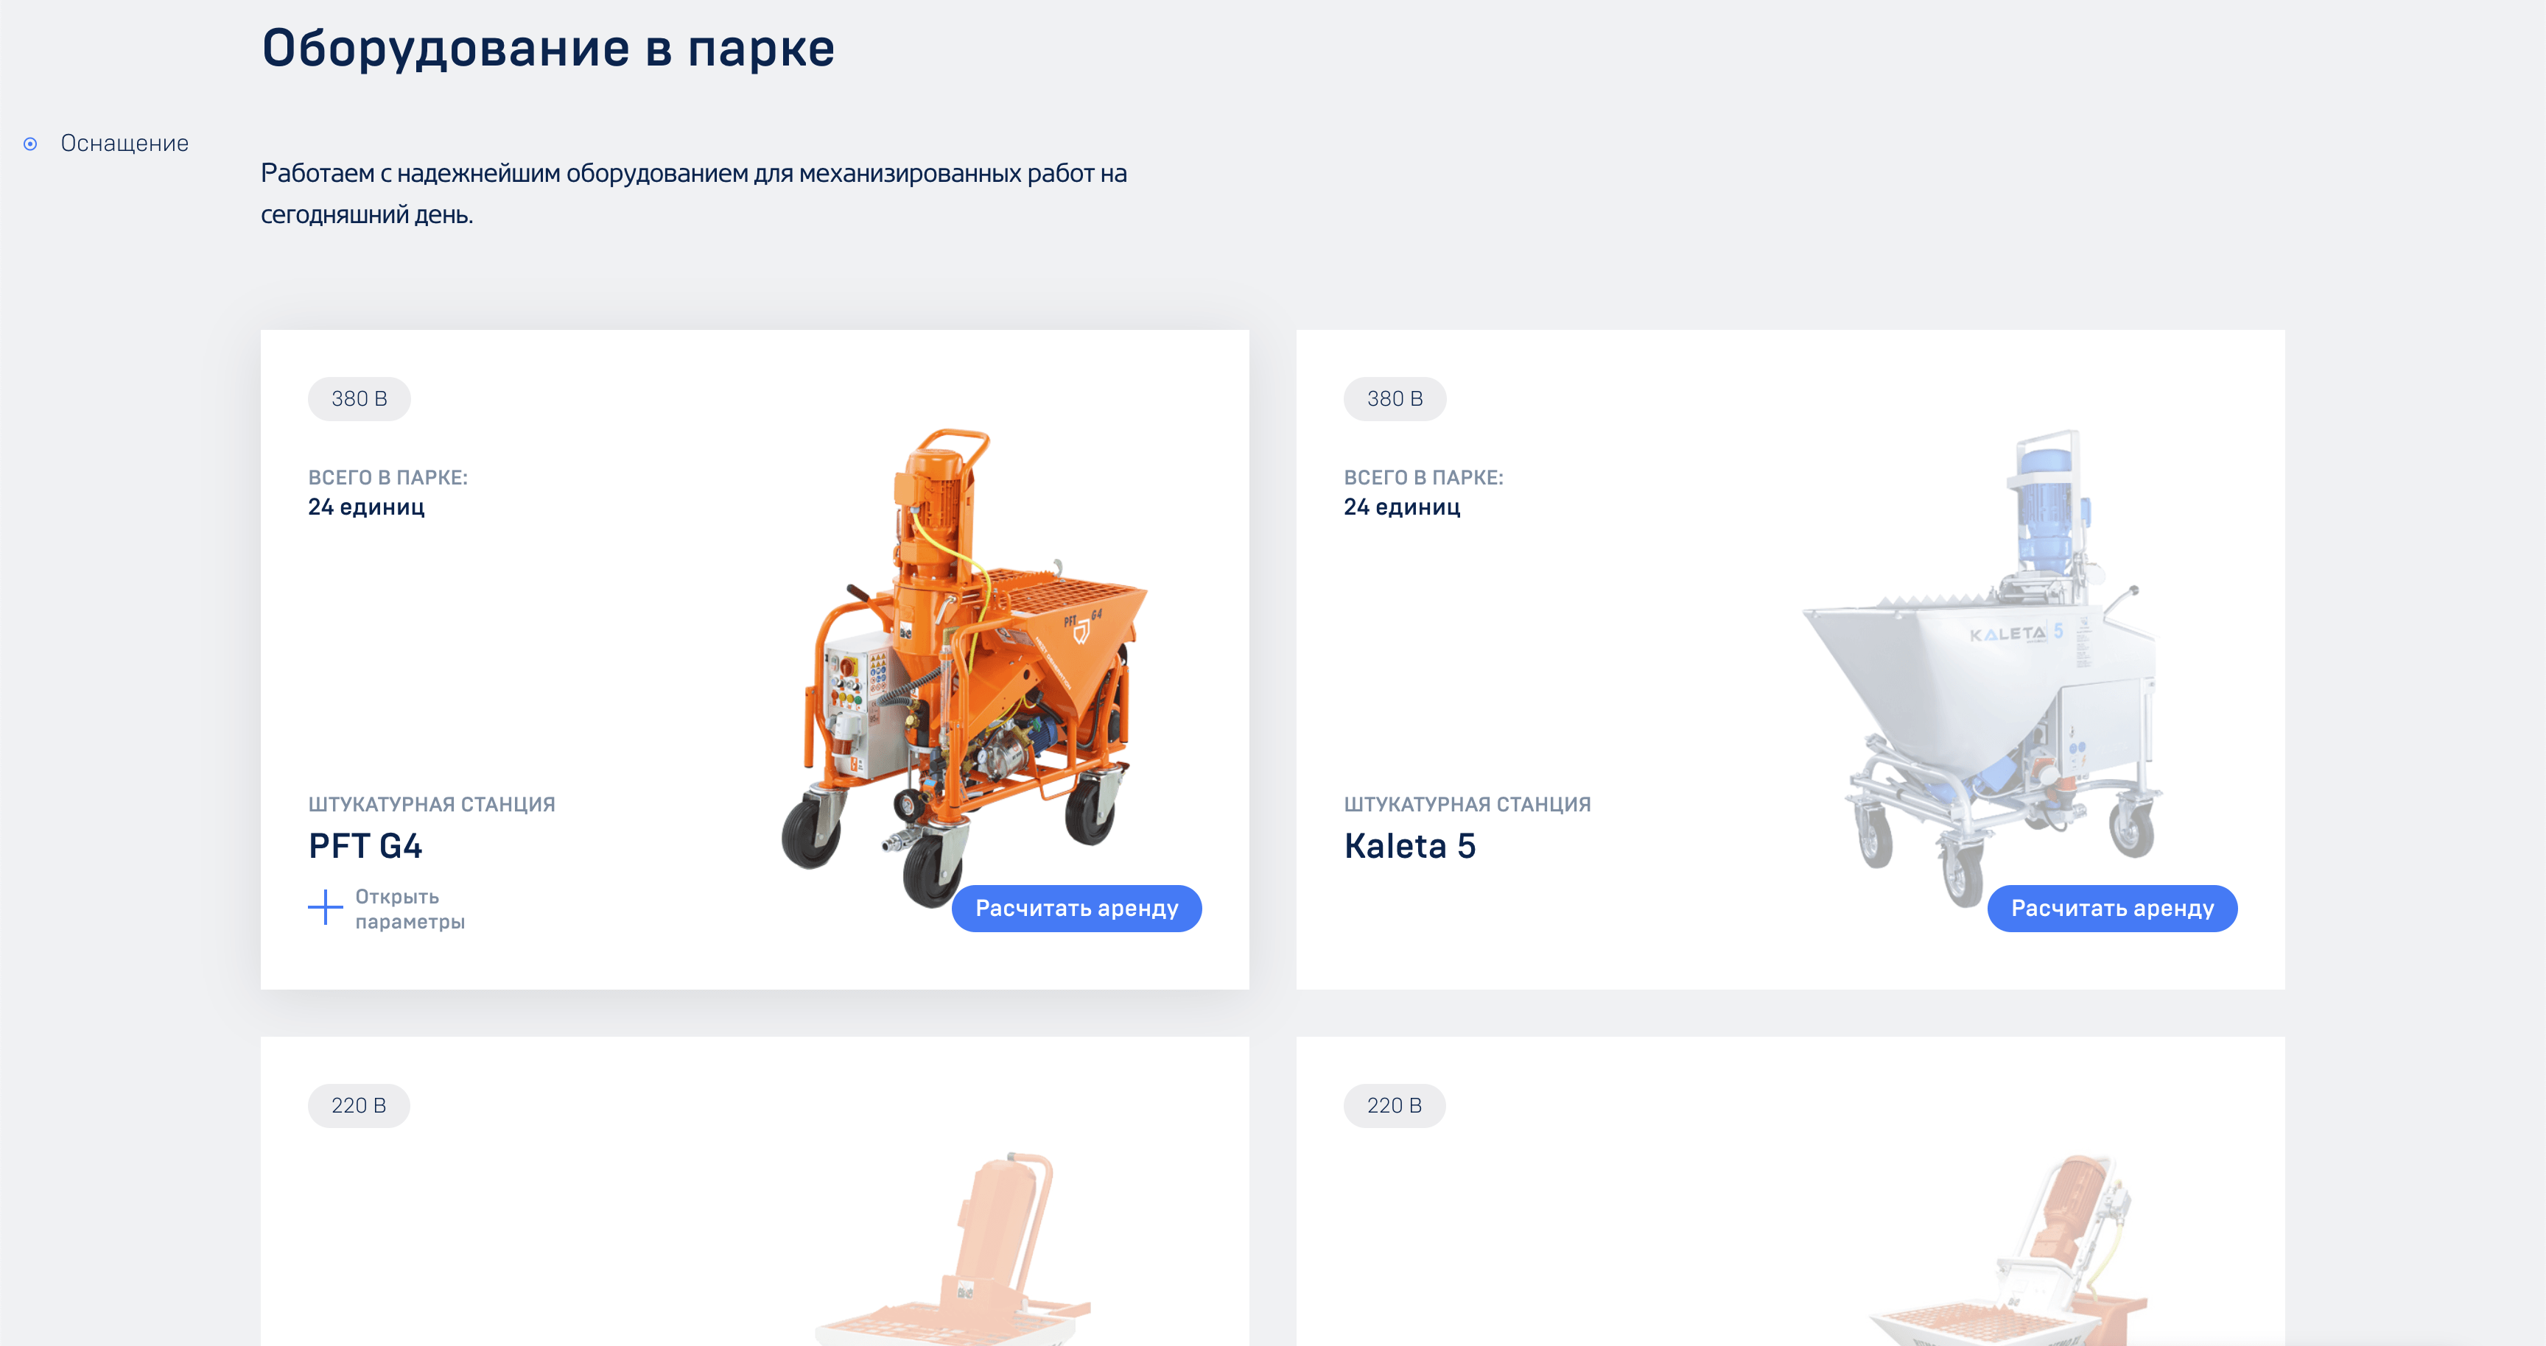This screenshot has height=1346, width=2546.
Task: Open the Kaleta 5 product title
Action: (1409, 846)
